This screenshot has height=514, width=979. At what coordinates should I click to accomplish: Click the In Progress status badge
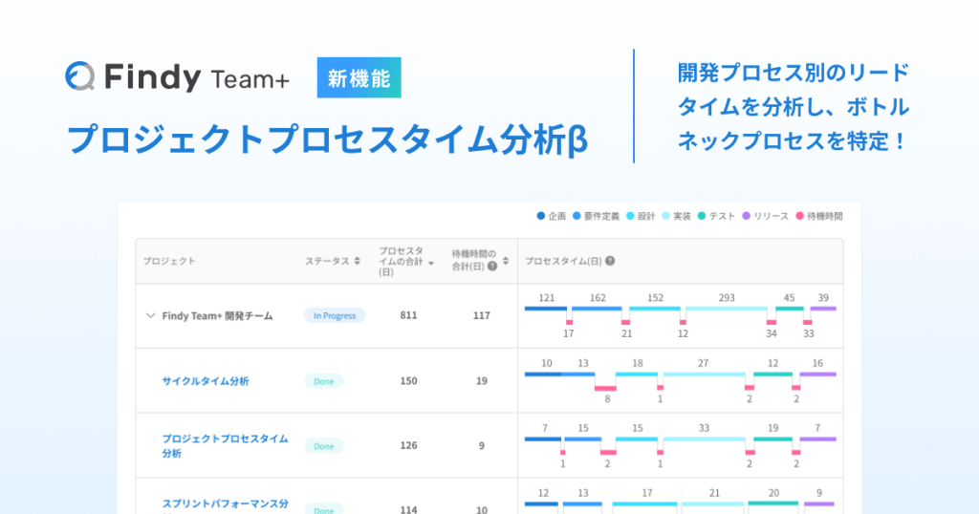pos(335,315)
